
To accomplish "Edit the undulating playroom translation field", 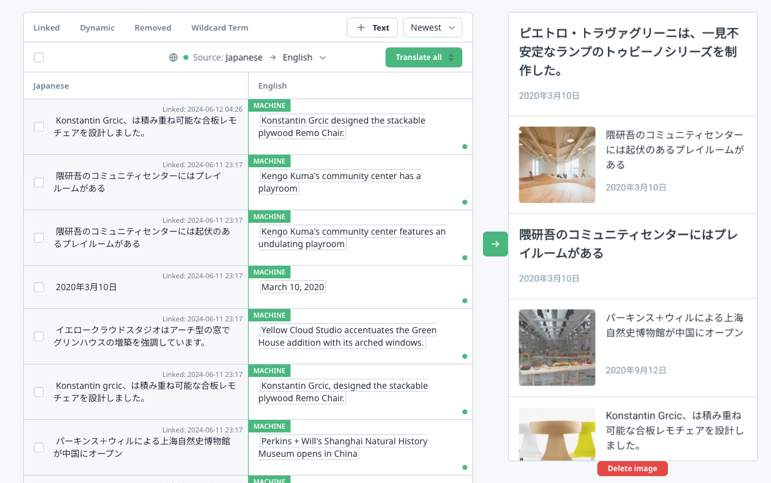I will [x=352, y=238].
